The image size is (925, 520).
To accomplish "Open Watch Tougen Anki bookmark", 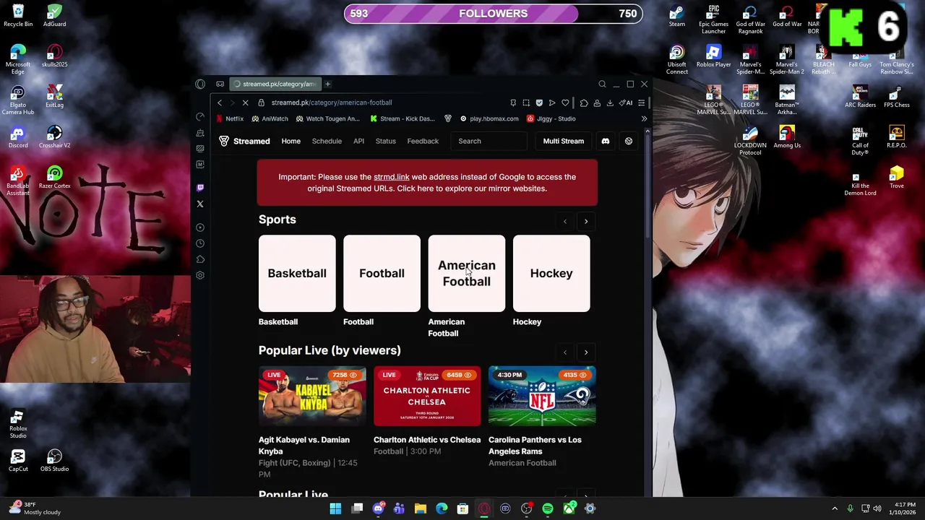I will point(327,118).
